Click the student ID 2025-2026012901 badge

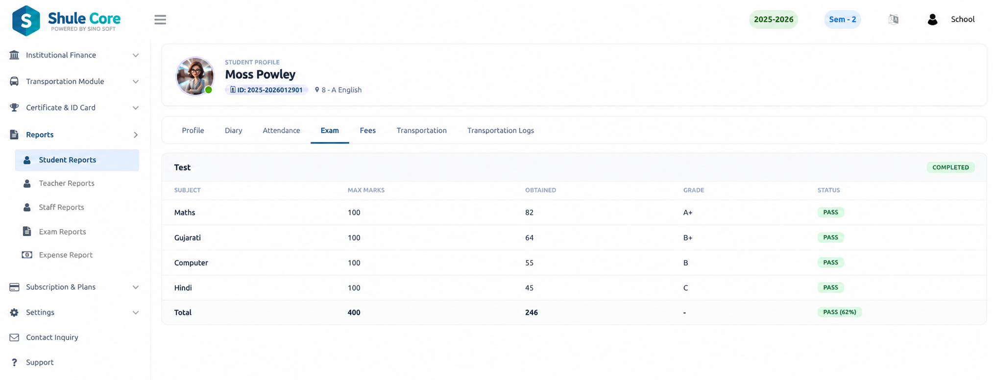click(266, 90)
